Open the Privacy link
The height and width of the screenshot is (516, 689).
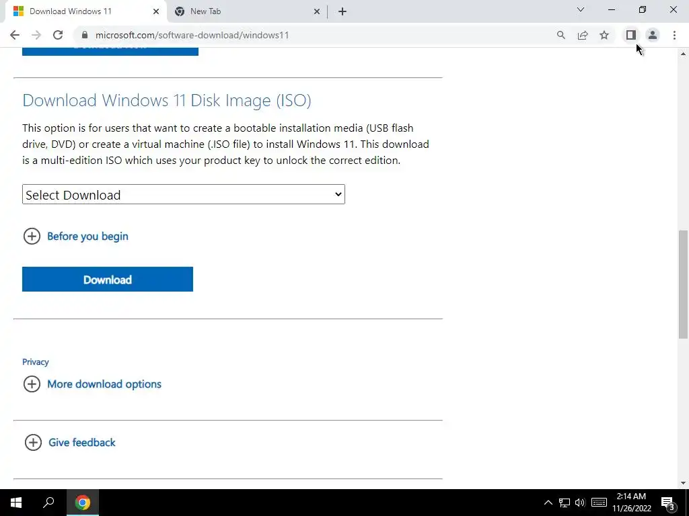(x=36, y=362)
